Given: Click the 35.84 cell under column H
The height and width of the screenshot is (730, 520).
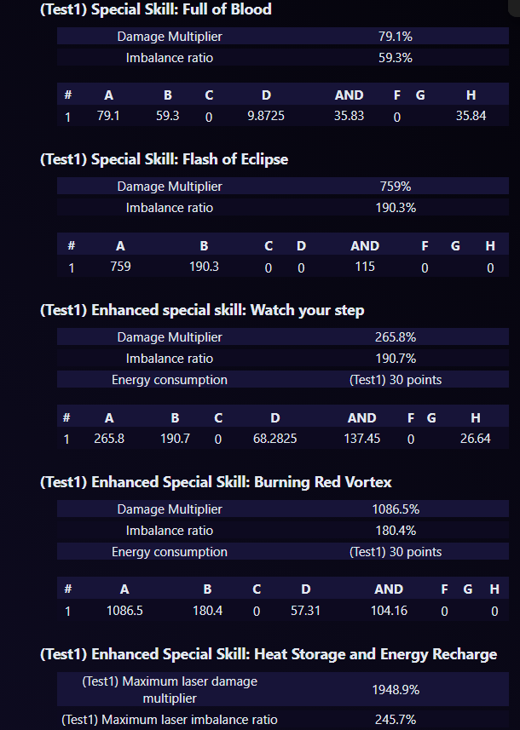Looking at the screenshot, I should (471, 116).
